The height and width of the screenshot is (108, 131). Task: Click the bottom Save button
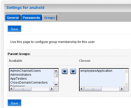[x=14, y=103]
